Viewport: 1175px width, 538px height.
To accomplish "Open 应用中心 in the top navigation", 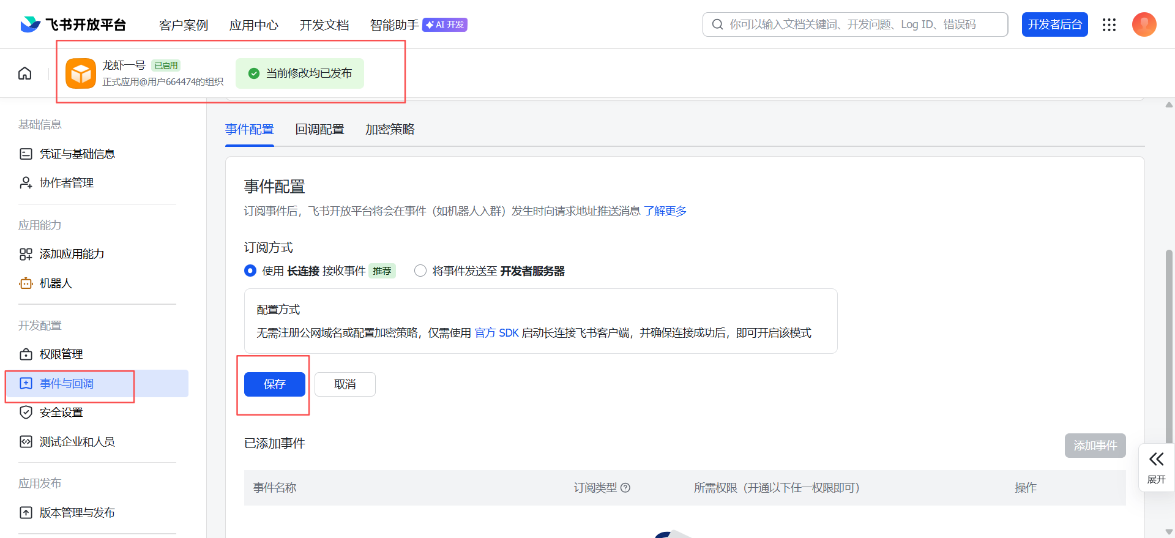I will click(x=254, y=25).
